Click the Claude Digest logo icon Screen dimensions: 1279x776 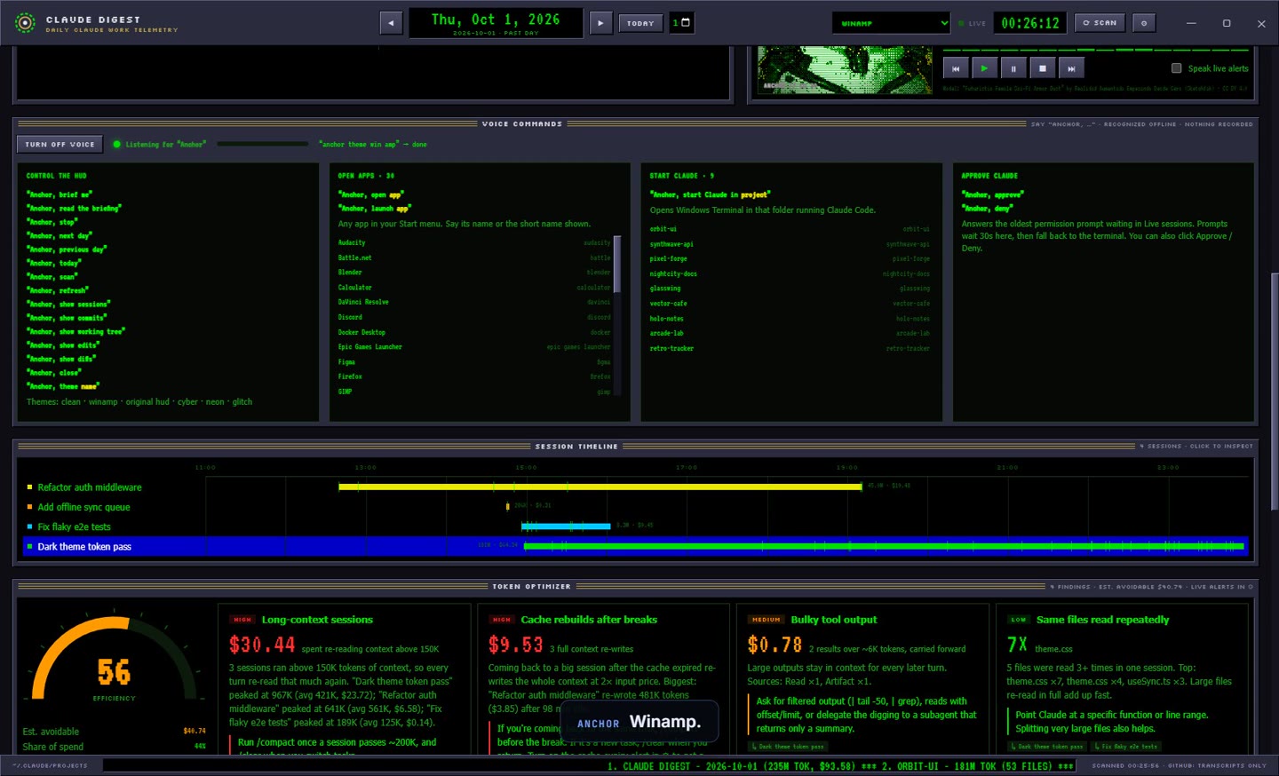coord(25,23)
